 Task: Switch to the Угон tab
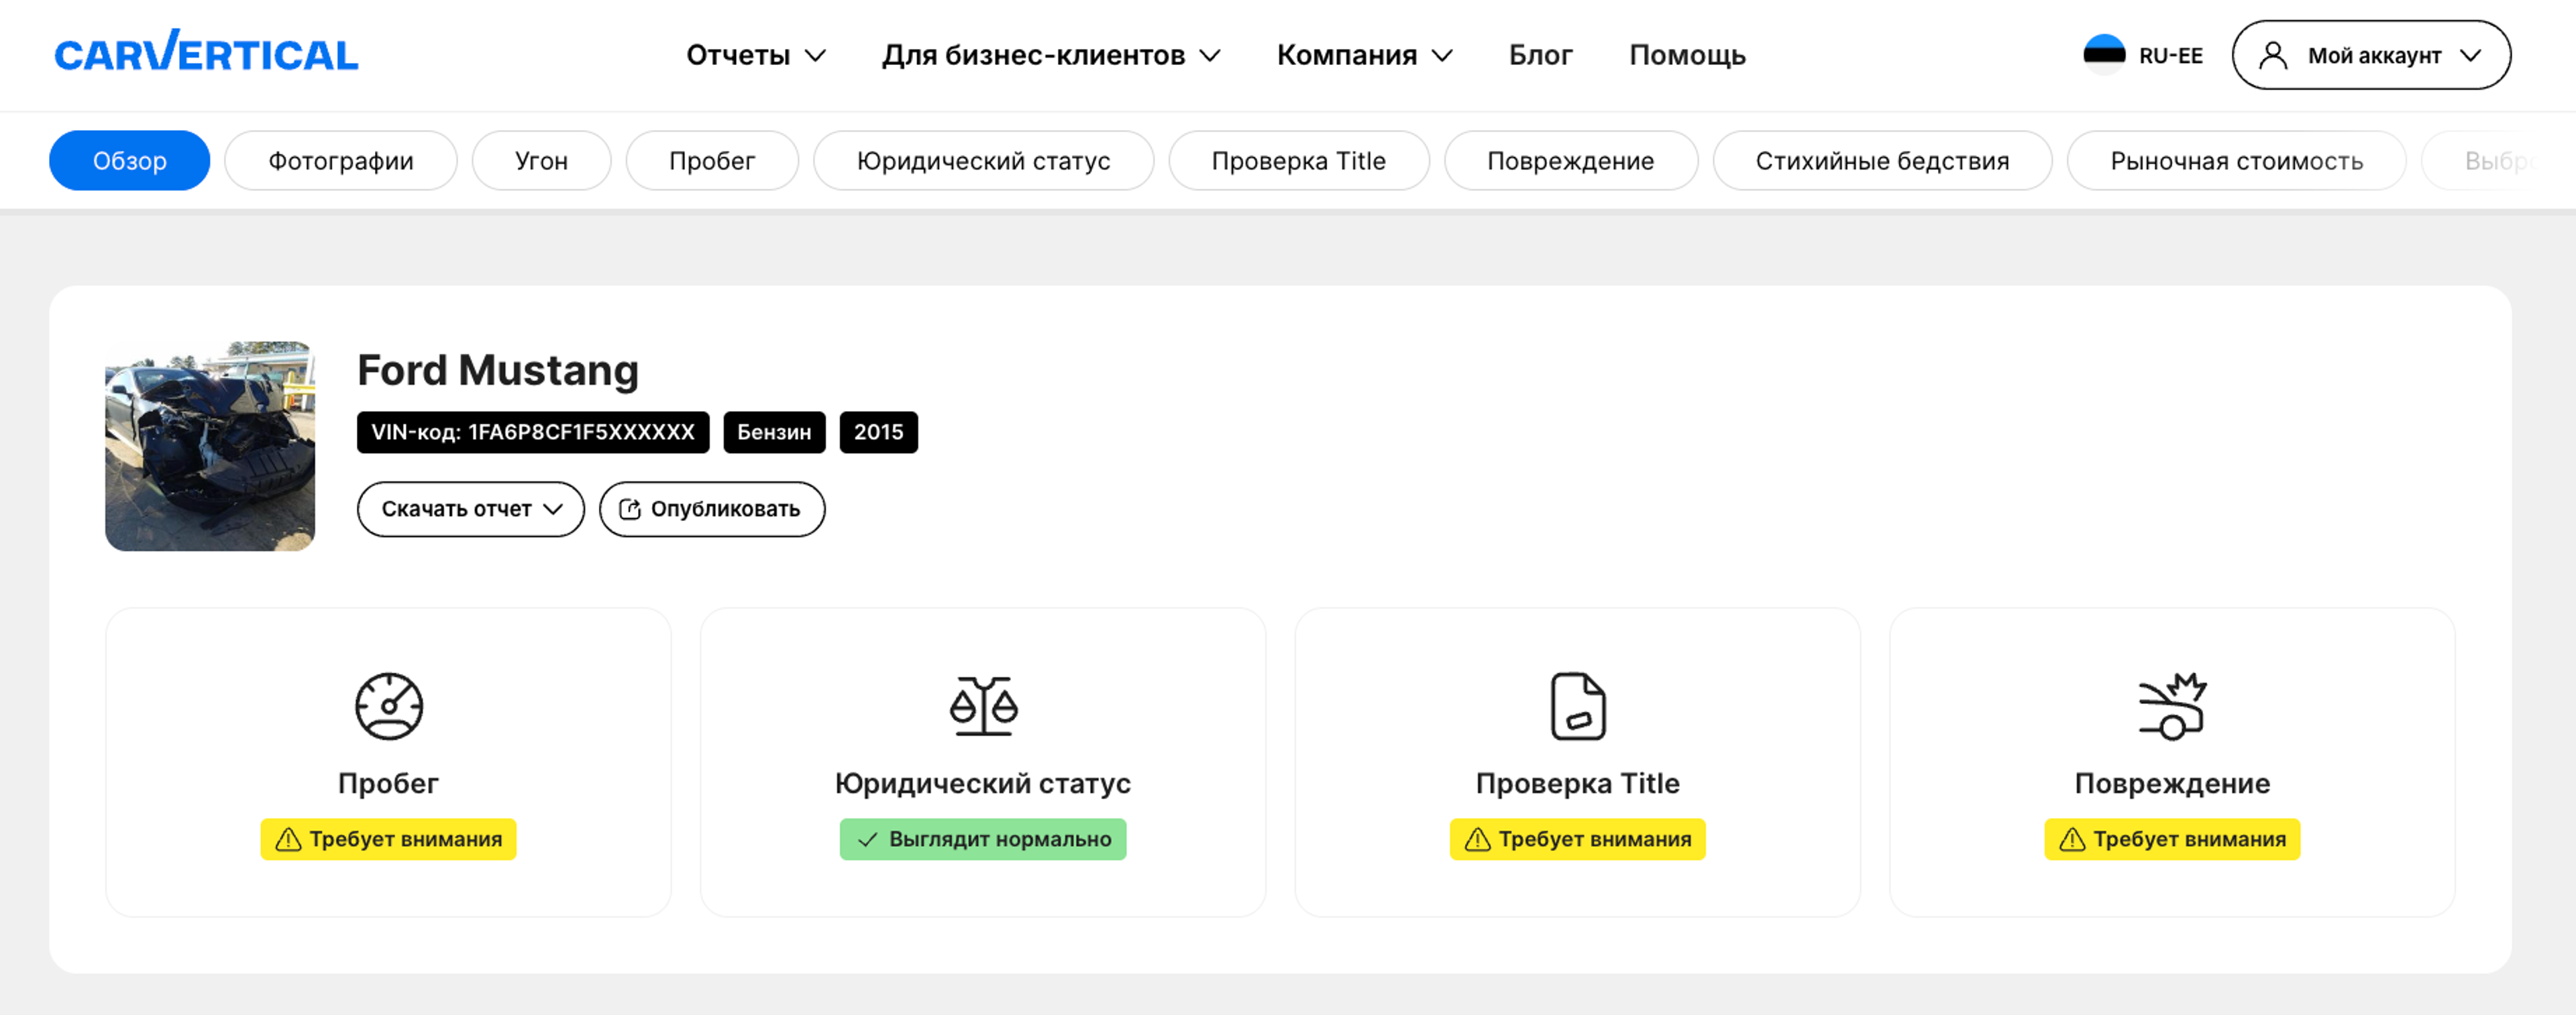[541, 161]
